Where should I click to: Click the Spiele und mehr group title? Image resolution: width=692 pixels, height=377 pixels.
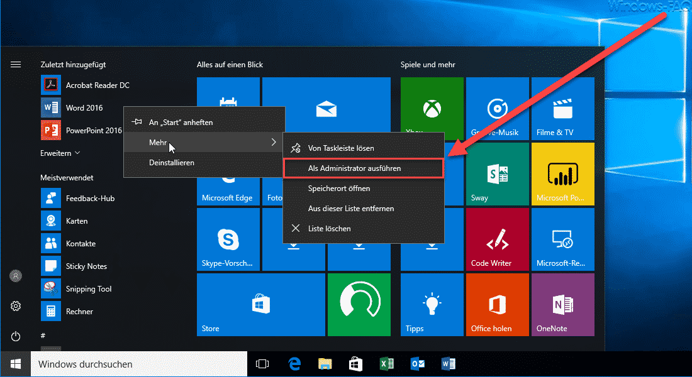click(428, 64)
